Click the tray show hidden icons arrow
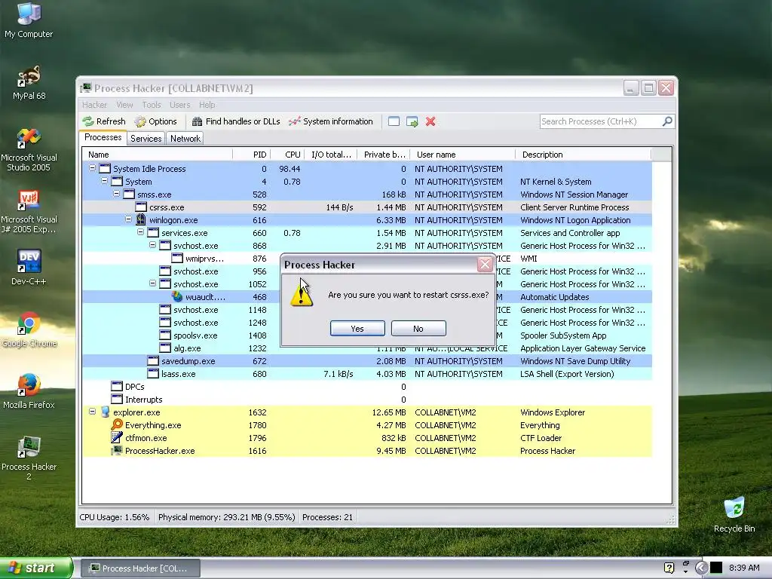The image size is (772, 579). click(x=702, y=568)
